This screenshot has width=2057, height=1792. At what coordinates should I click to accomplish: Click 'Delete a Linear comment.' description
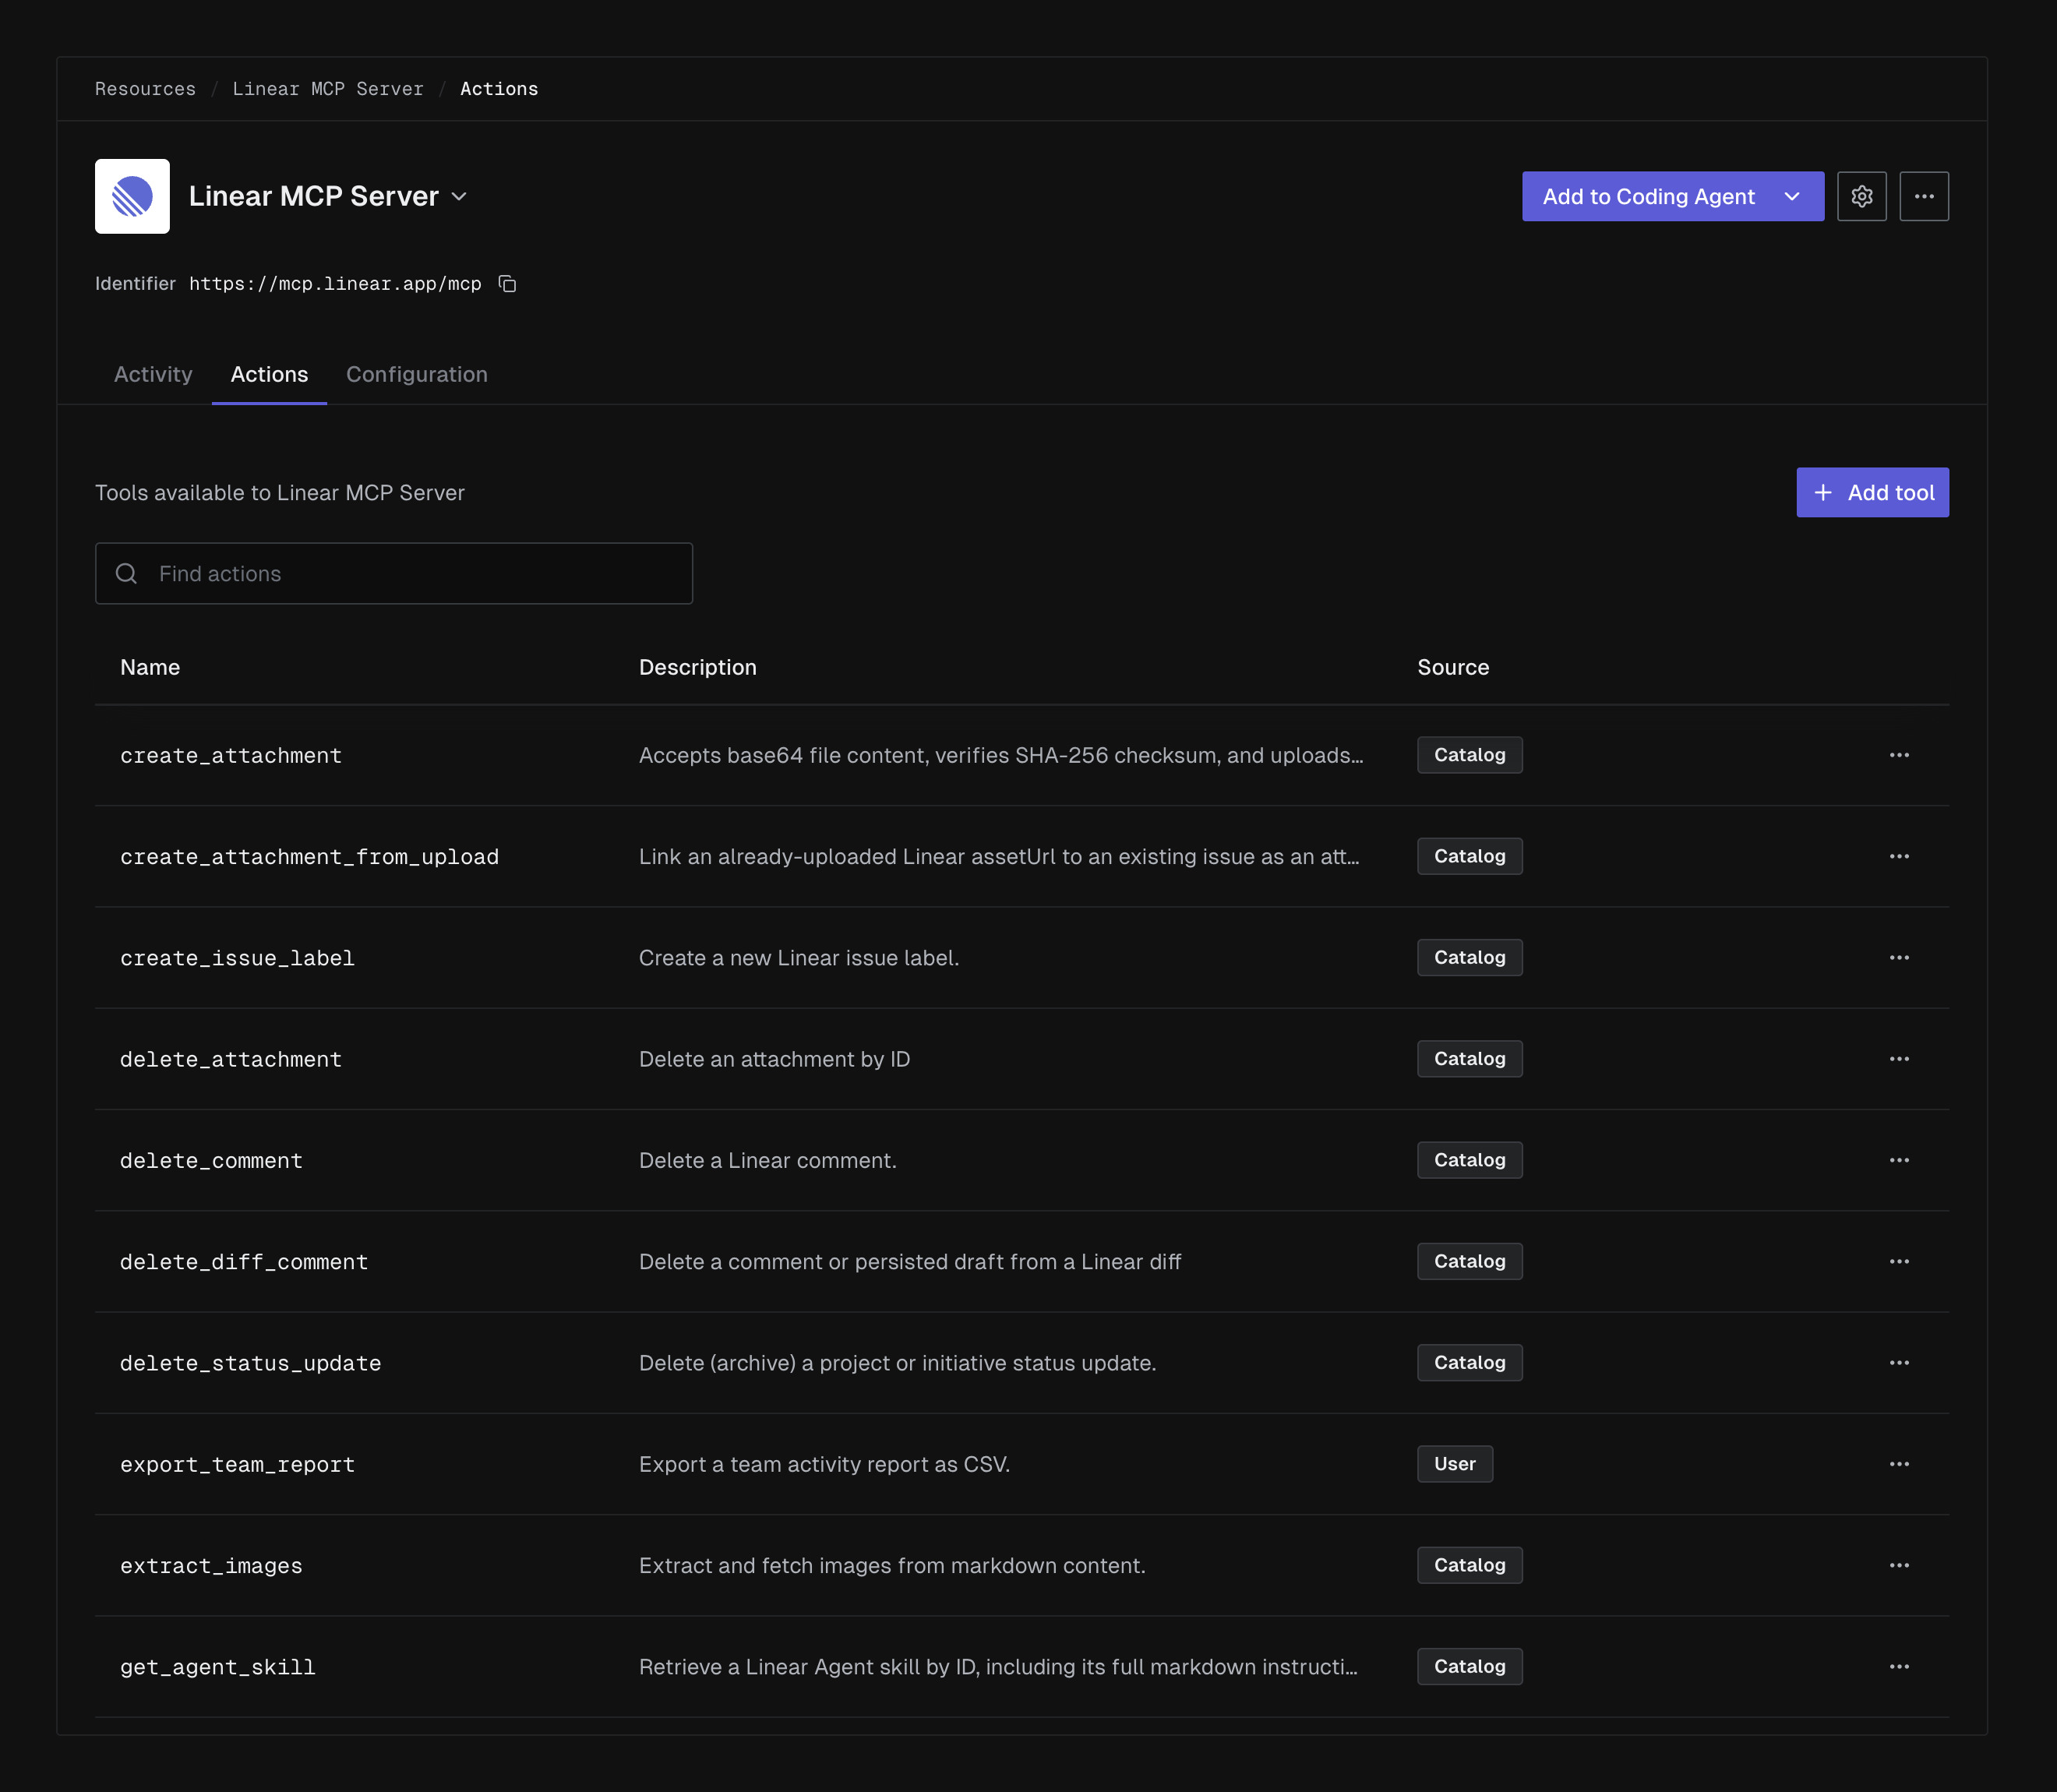768,1160
